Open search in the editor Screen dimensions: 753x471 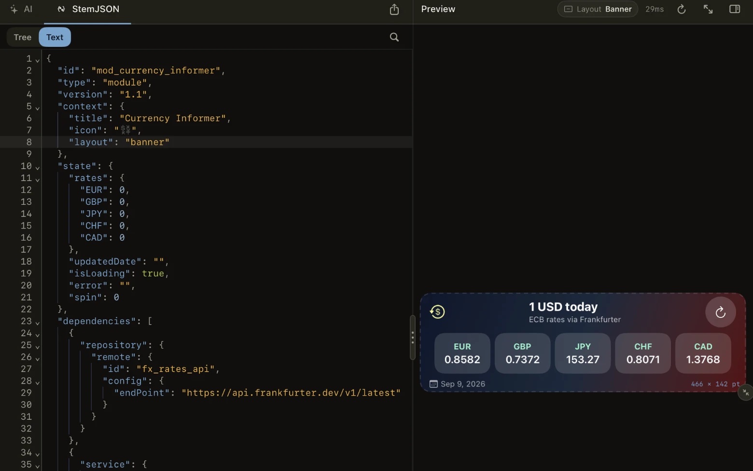394,37
